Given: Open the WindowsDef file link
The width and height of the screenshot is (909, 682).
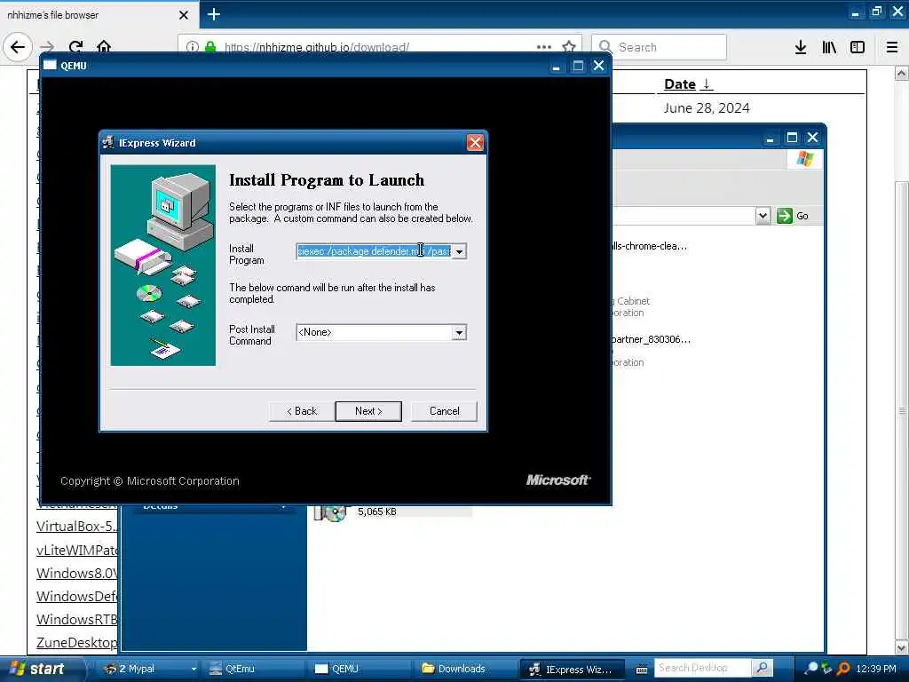Looking at the screenshot, I should click(x=77, y=596).
